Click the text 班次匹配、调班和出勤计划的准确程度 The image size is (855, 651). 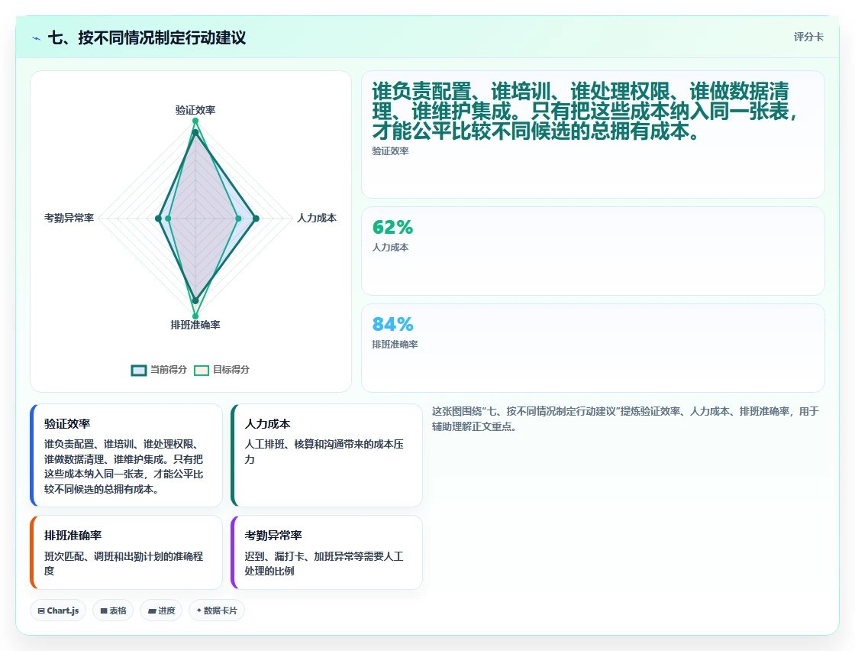point(124,563)
